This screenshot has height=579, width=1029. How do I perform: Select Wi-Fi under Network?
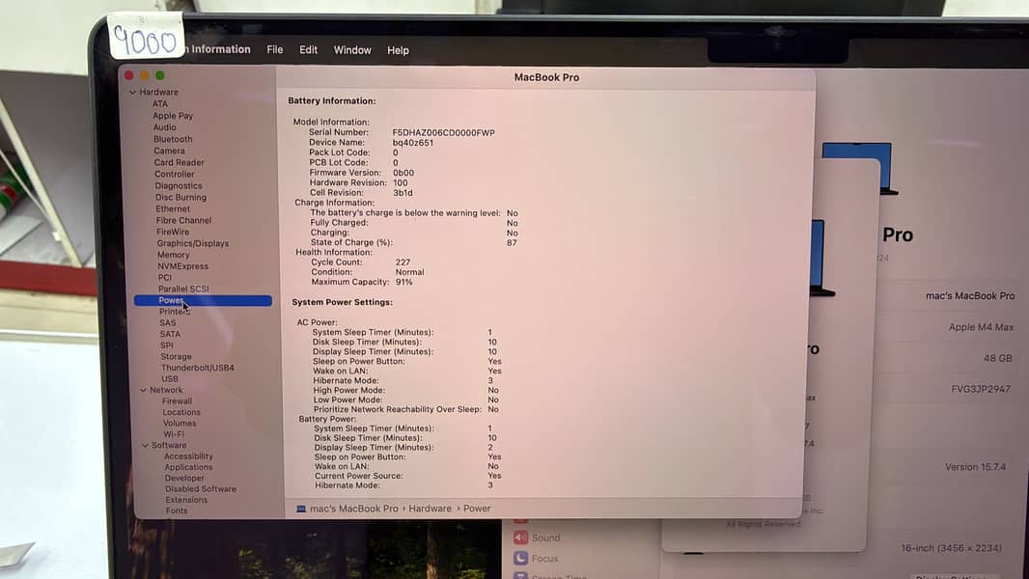click(x=173, y=434)
